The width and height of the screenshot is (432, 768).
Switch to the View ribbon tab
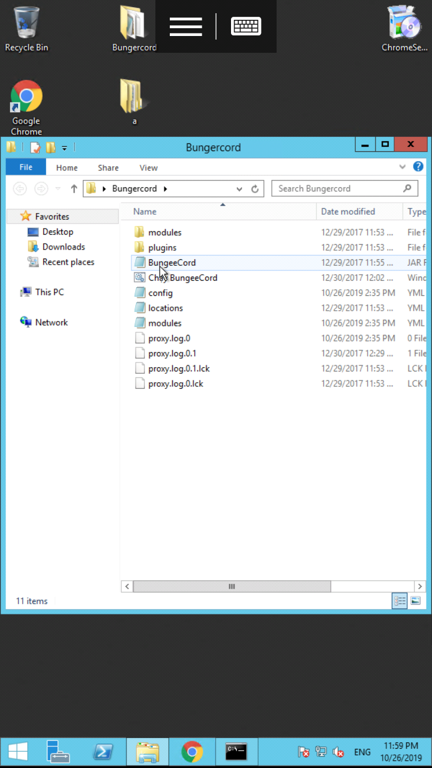148,168
